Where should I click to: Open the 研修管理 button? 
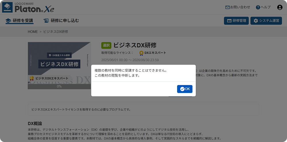click(x=236, y=21)
